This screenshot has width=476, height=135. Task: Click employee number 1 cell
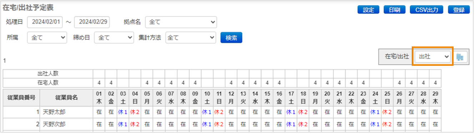coord(21,112)
